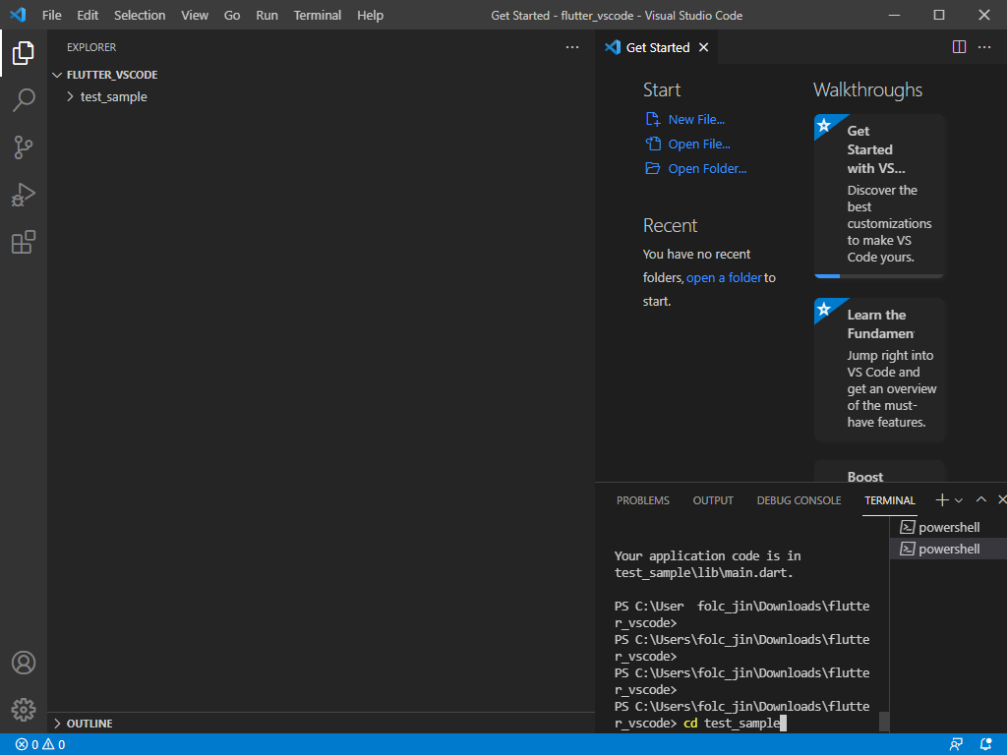Click the 'open a folder' link
Image resolution: width=1007 pixels, height=755 pixels.
point(724,277)
